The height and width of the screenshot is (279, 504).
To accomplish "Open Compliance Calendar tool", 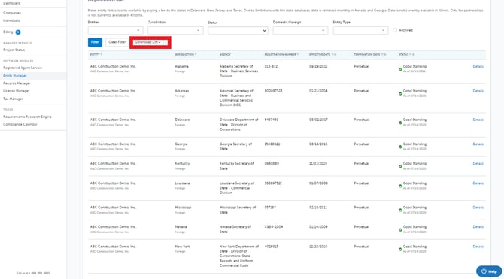I will (20, 124).
